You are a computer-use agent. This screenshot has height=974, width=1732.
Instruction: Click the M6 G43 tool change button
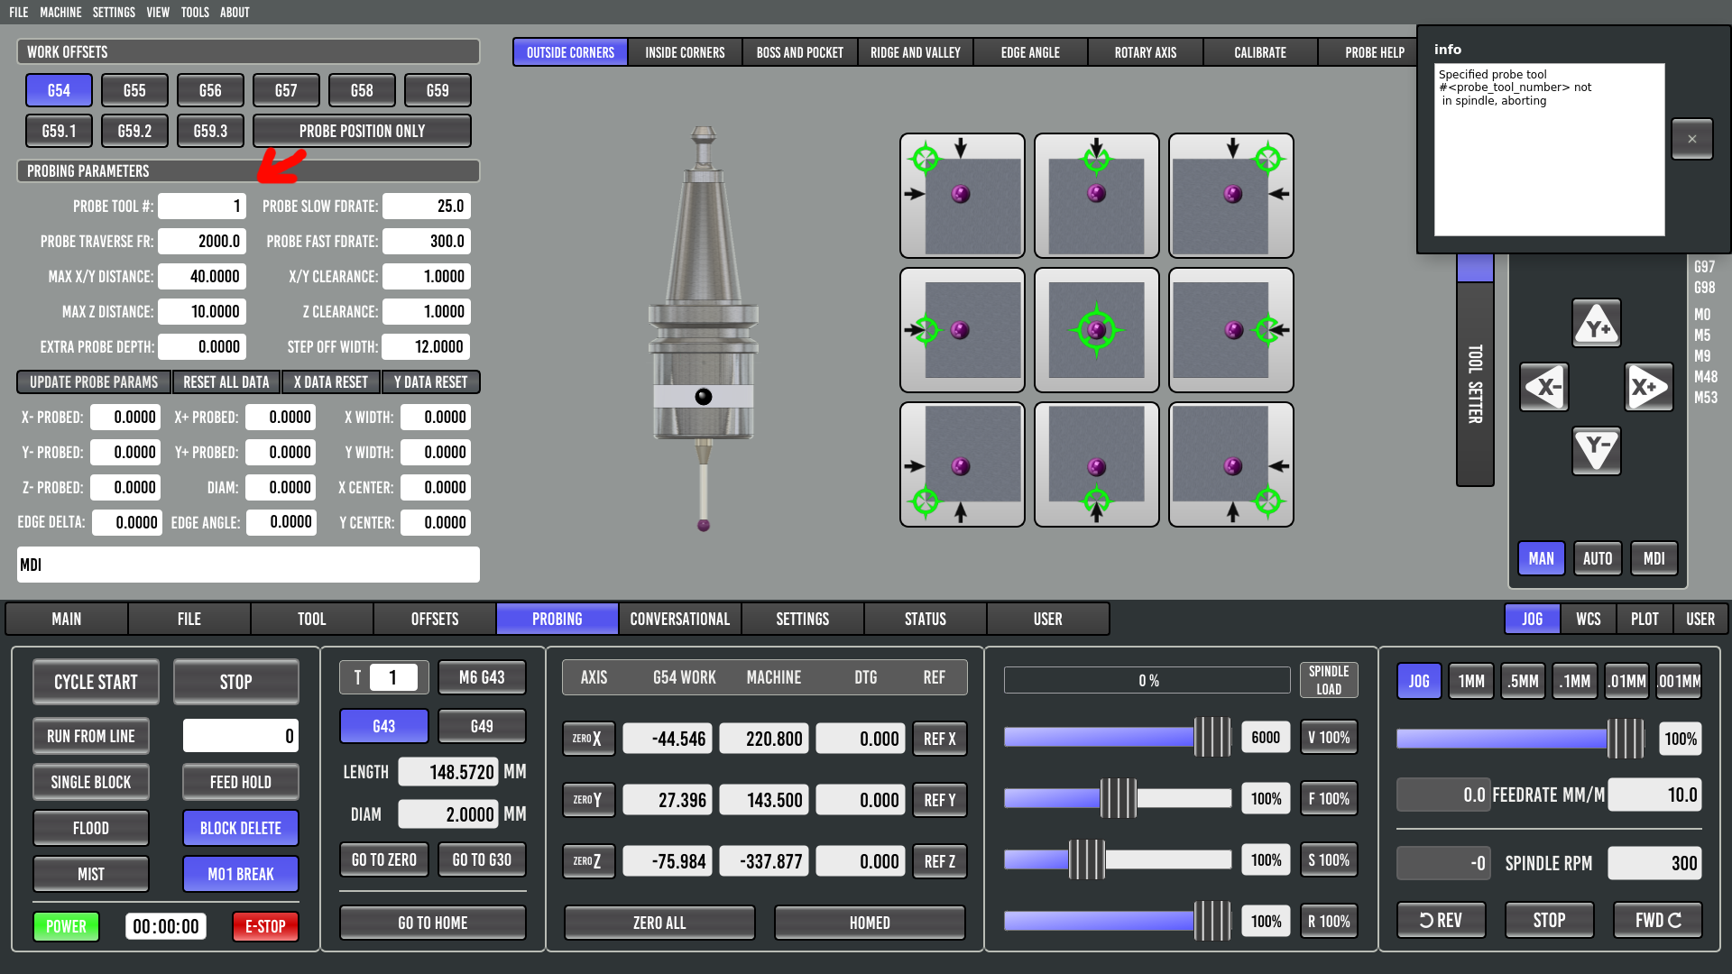coord(482,677)
